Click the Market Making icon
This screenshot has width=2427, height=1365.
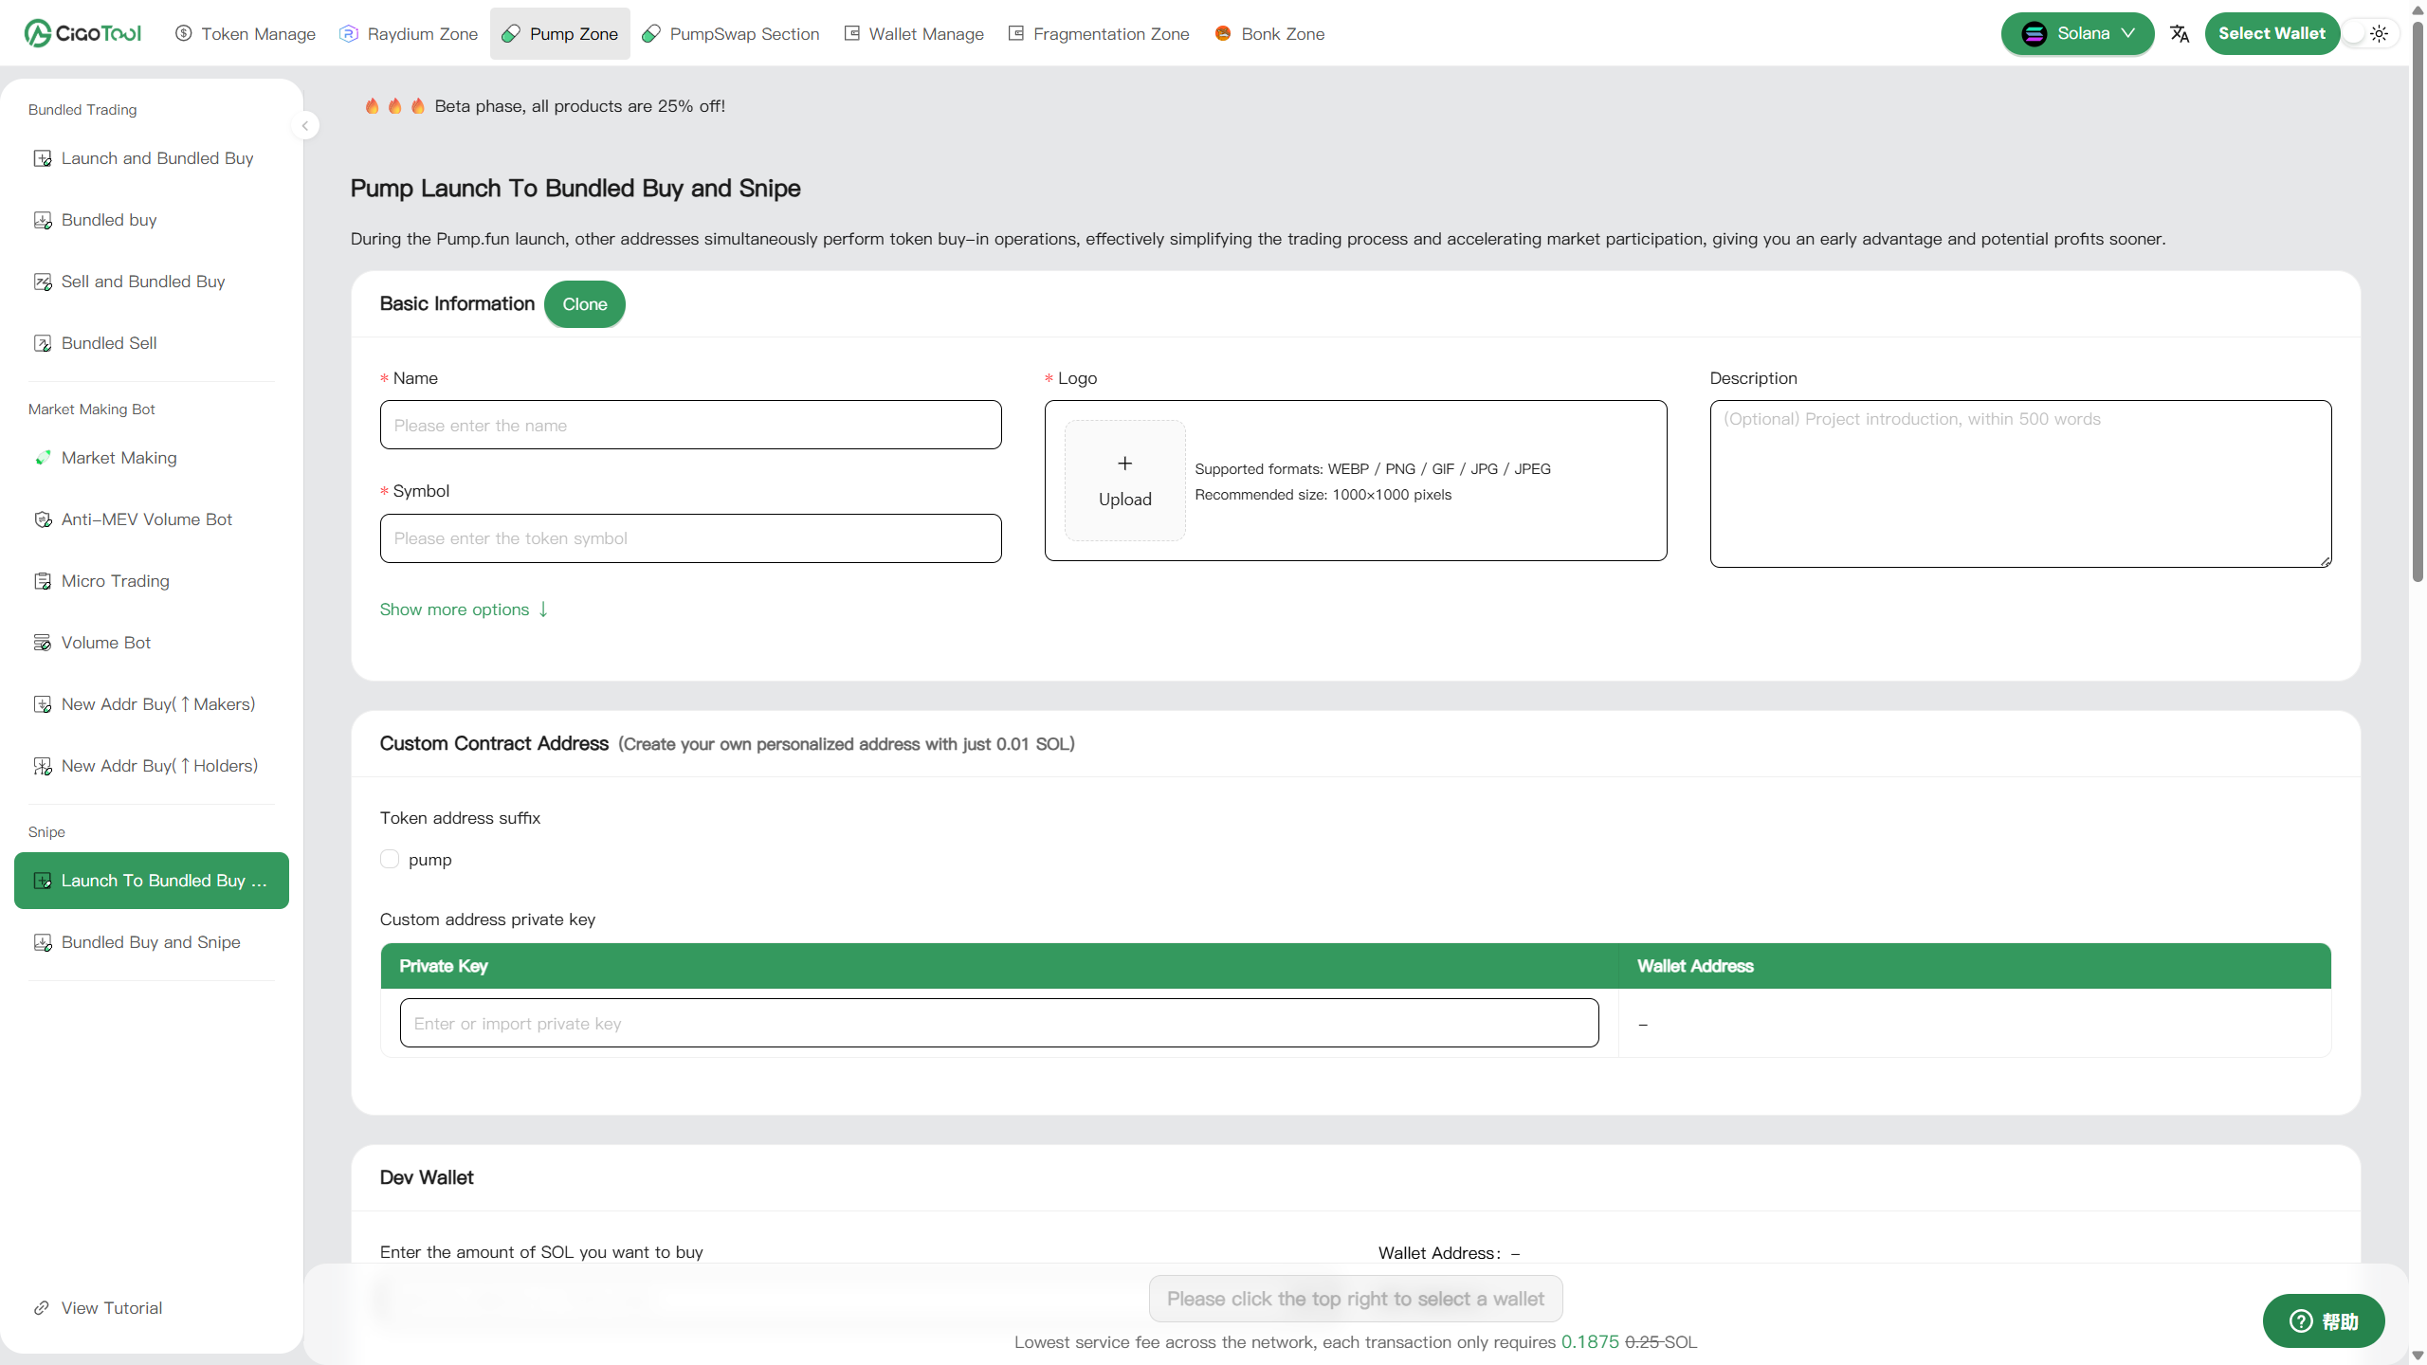pos(43,458)
